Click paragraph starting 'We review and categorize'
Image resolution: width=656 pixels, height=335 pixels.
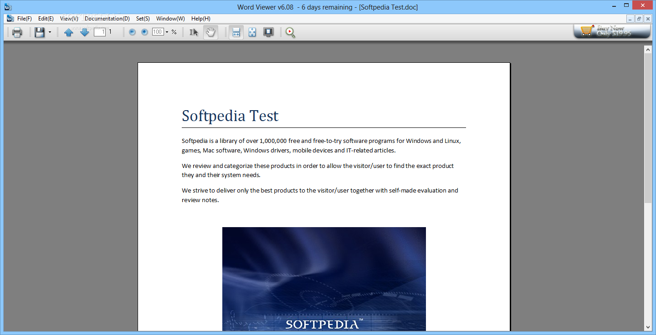(x=318, y=170)
